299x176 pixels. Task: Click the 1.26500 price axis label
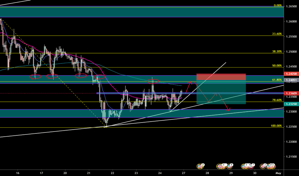pyautogui.click(x=291, y=6)
